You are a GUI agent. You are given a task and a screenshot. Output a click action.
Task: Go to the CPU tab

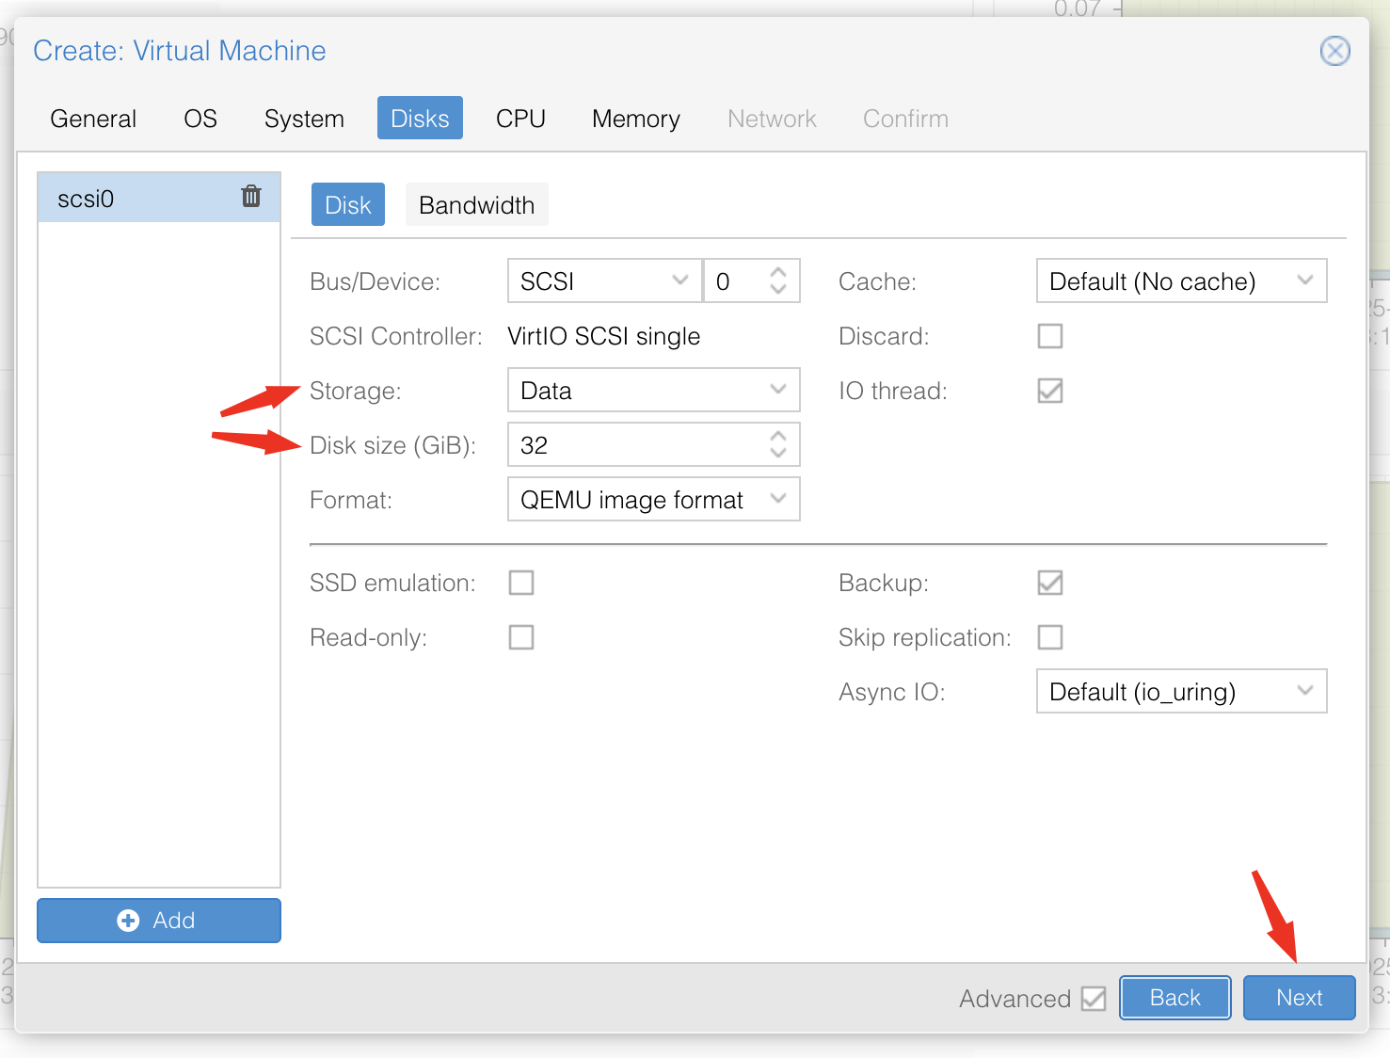(520, 119)
